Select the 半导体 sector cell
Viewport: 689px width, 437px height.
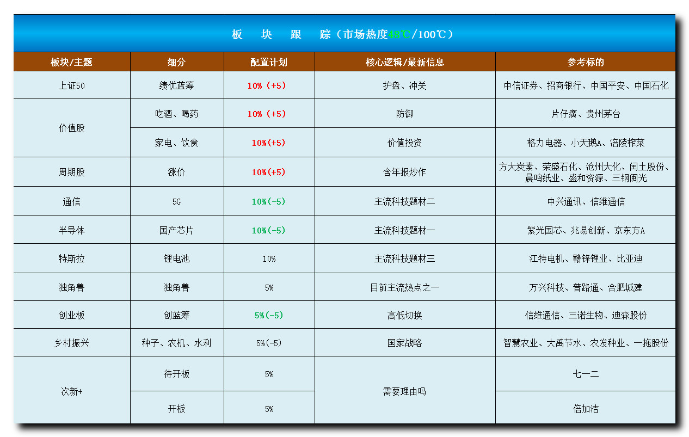pyautogui.click(x=72, y=230)
